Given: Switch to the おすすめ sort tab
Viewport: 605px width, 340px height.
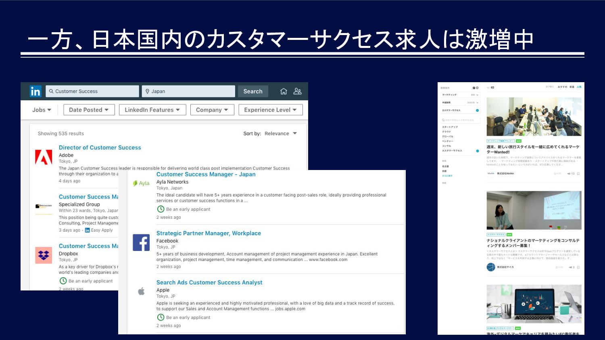Looking at the screenshot, I should click(x=562, y=87).
